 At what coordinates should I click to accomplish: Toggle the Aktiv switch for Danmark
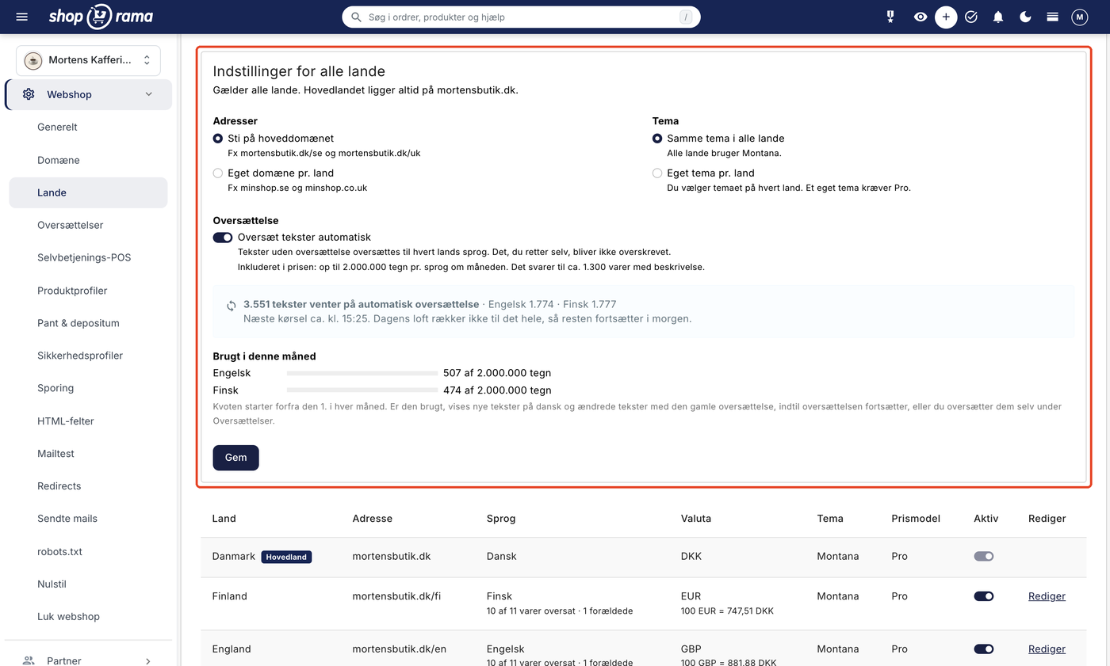point(984,556)
